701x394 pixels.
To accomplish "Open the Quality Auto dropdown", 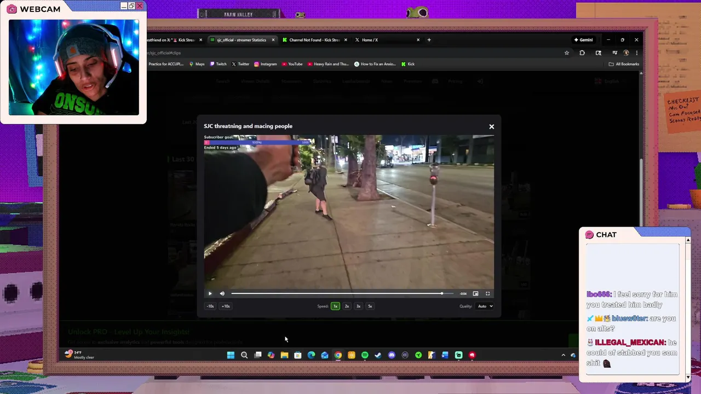I will tap(485, 306).
